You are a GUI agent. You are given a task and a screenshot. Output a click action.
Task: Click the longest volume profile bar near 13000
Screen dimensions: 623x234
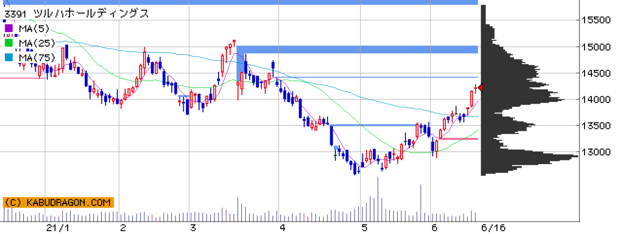tap(529, 156)
